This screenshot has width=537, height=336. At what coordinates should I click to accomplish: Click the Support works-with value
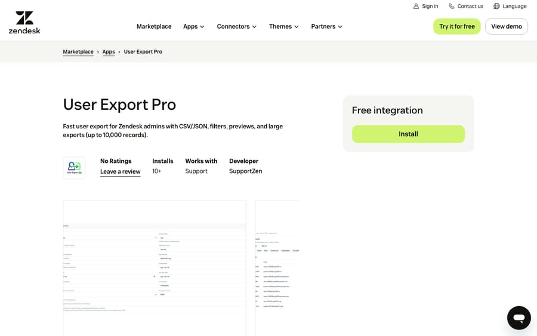196,171
